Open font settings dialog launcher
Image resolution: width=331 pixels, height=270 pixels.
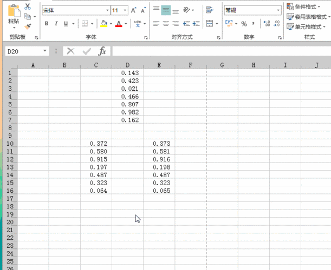point(146,38)
